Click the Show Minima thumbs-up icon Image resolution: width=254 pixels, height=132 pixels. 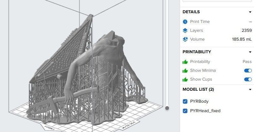point(185,71)
